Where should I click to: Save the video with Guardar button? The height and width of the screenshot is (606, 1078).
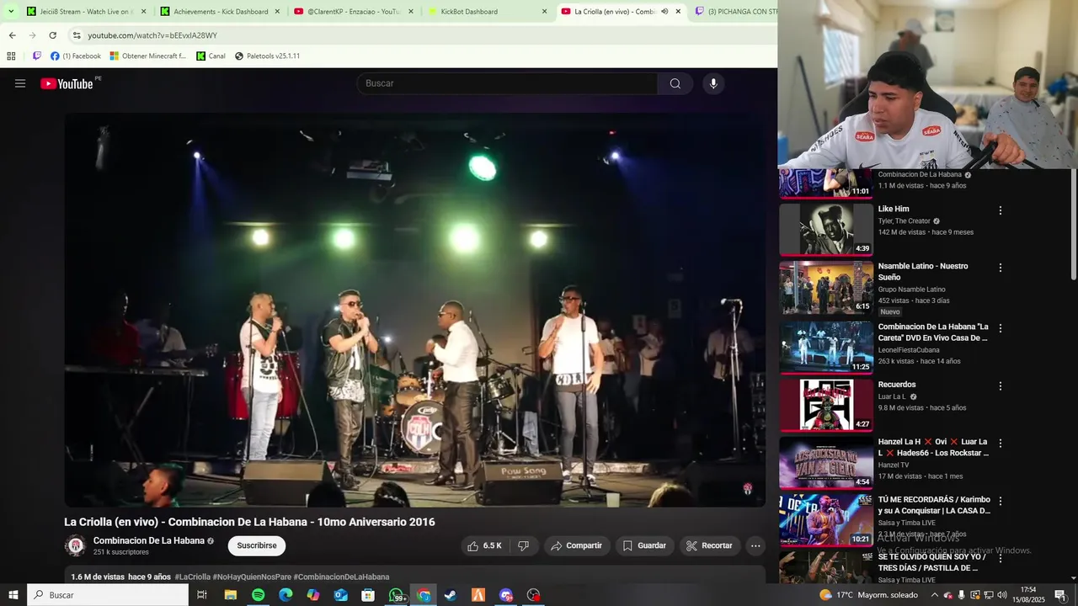(644, 545)
